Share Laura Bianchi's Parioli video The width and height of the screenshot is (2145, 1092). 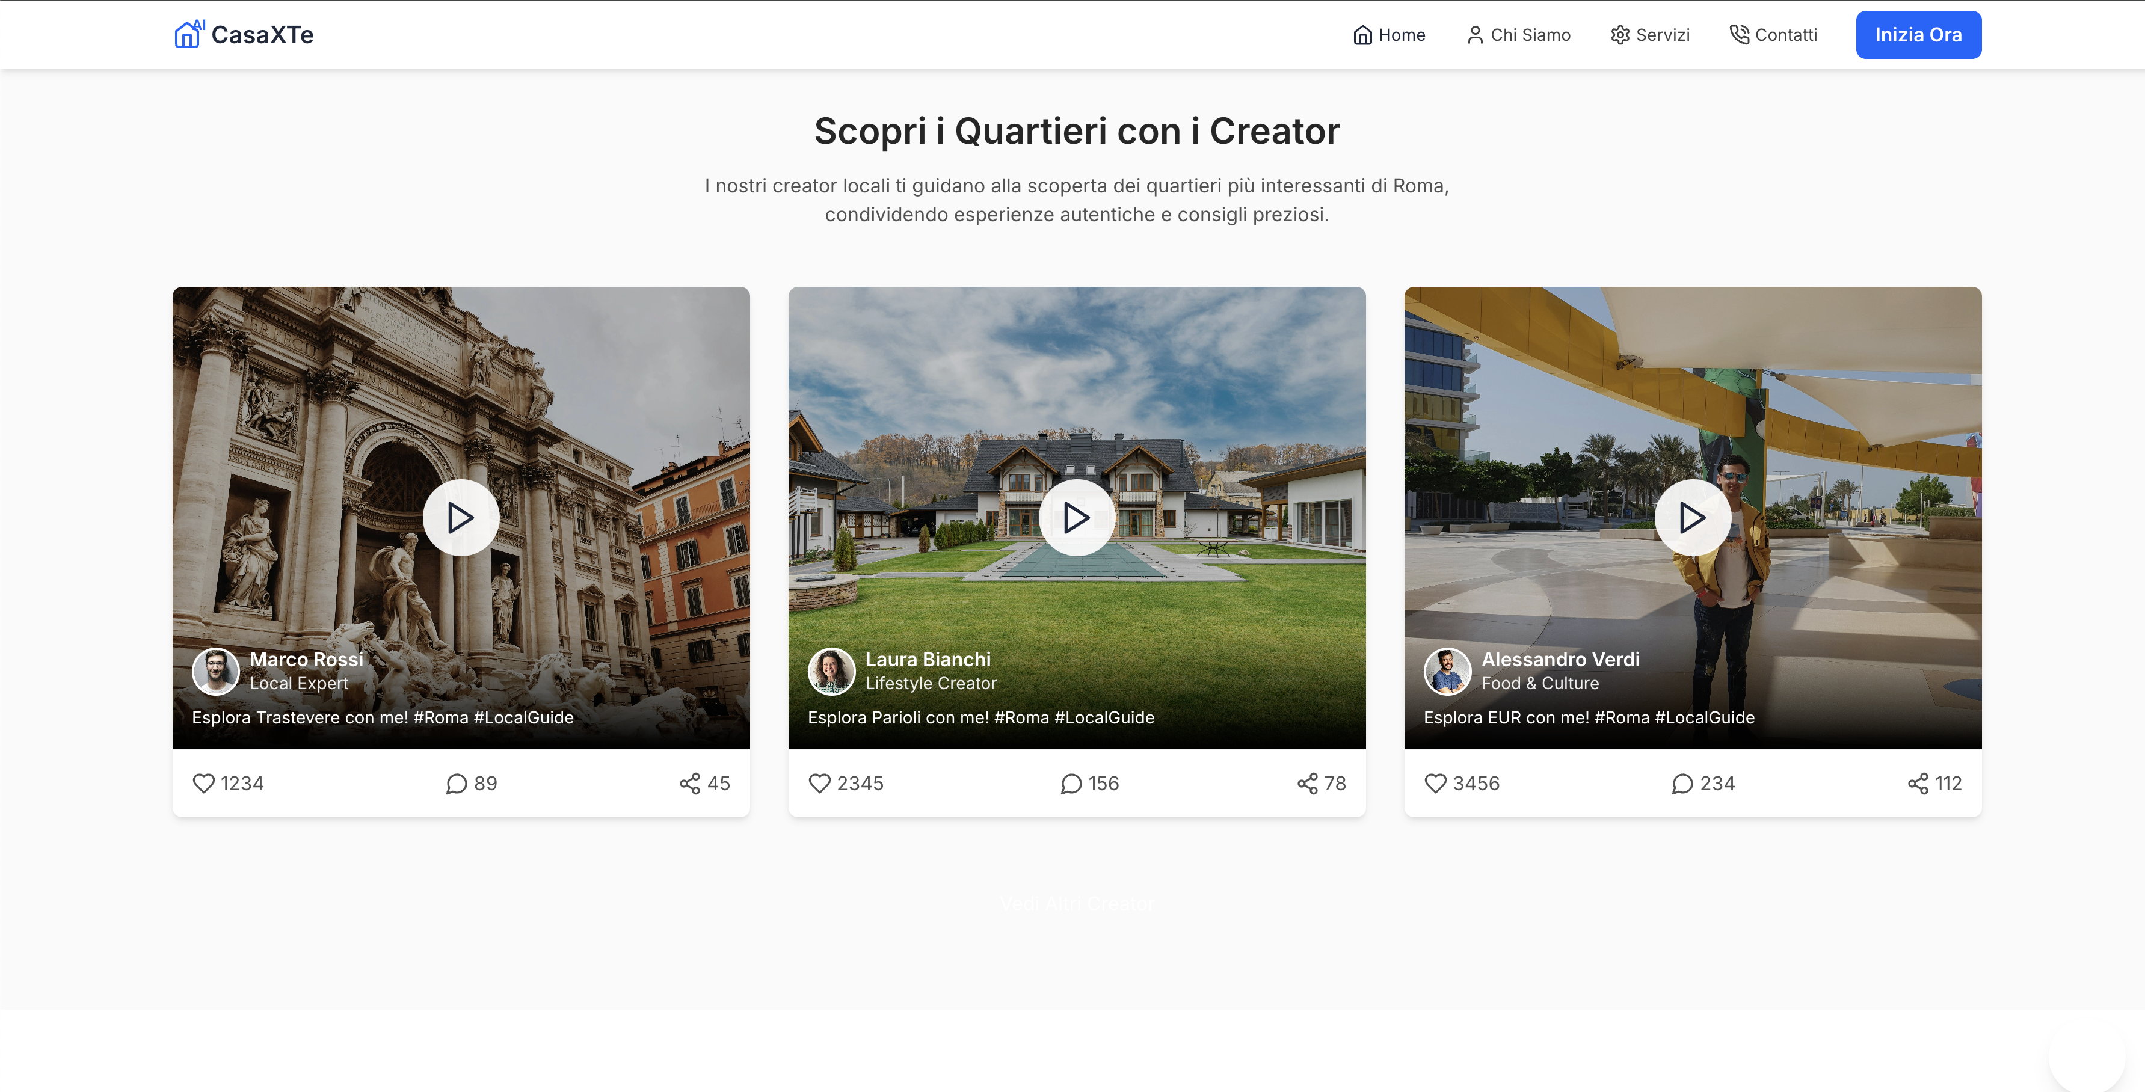1307,783
